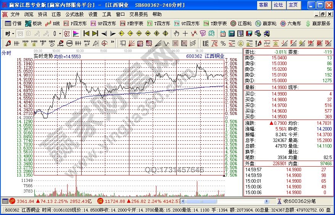Click the 论坛 forum button

tap(278, 5)
